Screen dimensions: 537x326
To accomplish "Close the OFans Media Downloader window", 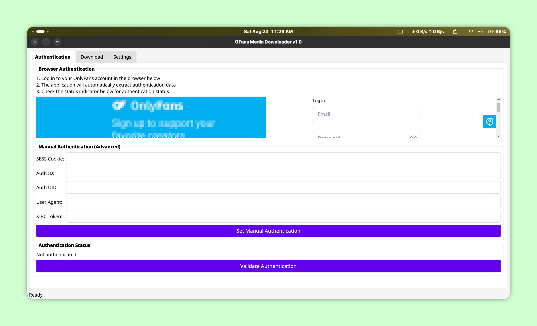I will pos(35,42).
